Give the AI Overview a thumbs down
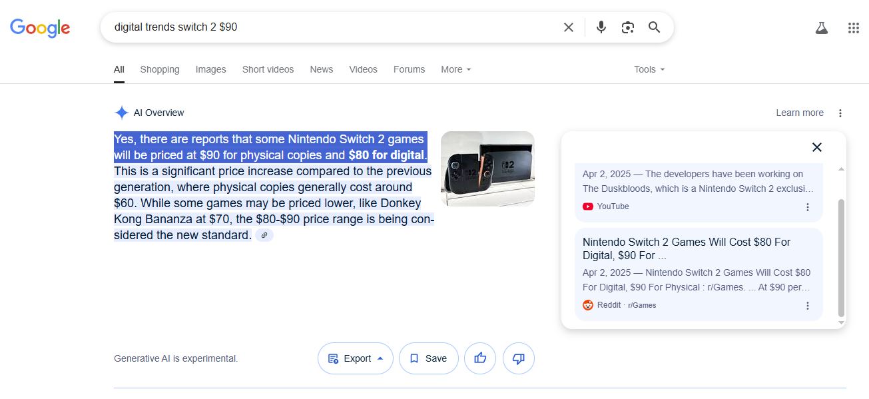 point(519,358)
